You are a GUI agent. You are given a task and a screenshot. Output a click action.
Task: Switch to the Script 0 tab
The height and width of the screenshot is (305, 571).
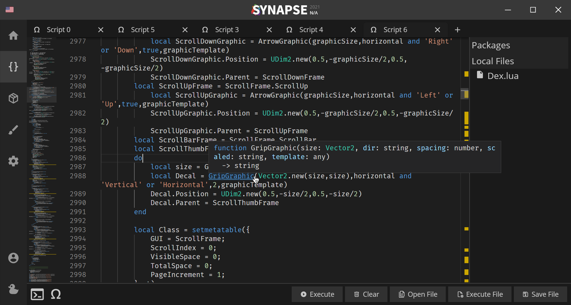point(59,30)
